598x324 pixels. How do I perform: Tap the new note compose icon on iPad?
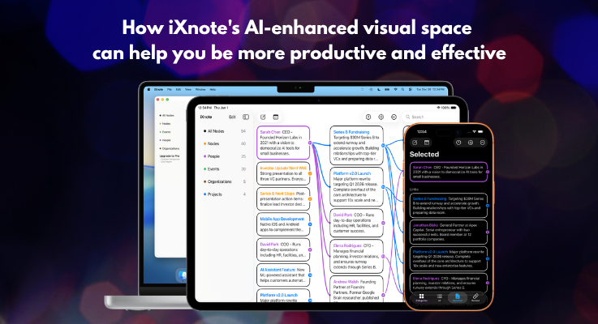pos(263,117)
